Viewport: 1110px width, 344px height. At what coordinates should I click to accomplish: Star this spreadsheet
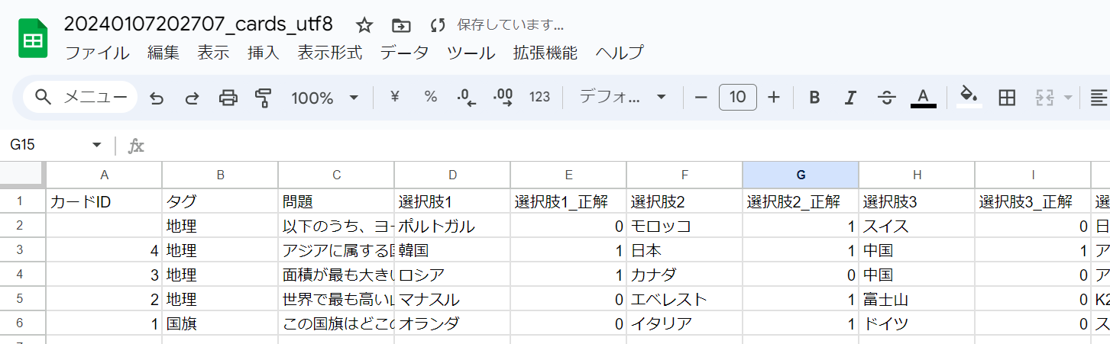tap(364, 25)
